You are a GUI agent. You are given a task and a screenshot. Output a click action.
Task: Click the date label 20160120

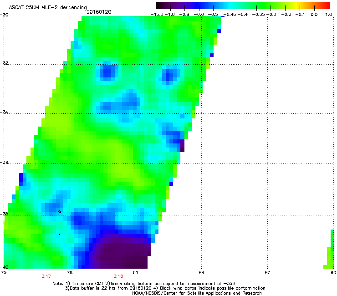point(99,12)
